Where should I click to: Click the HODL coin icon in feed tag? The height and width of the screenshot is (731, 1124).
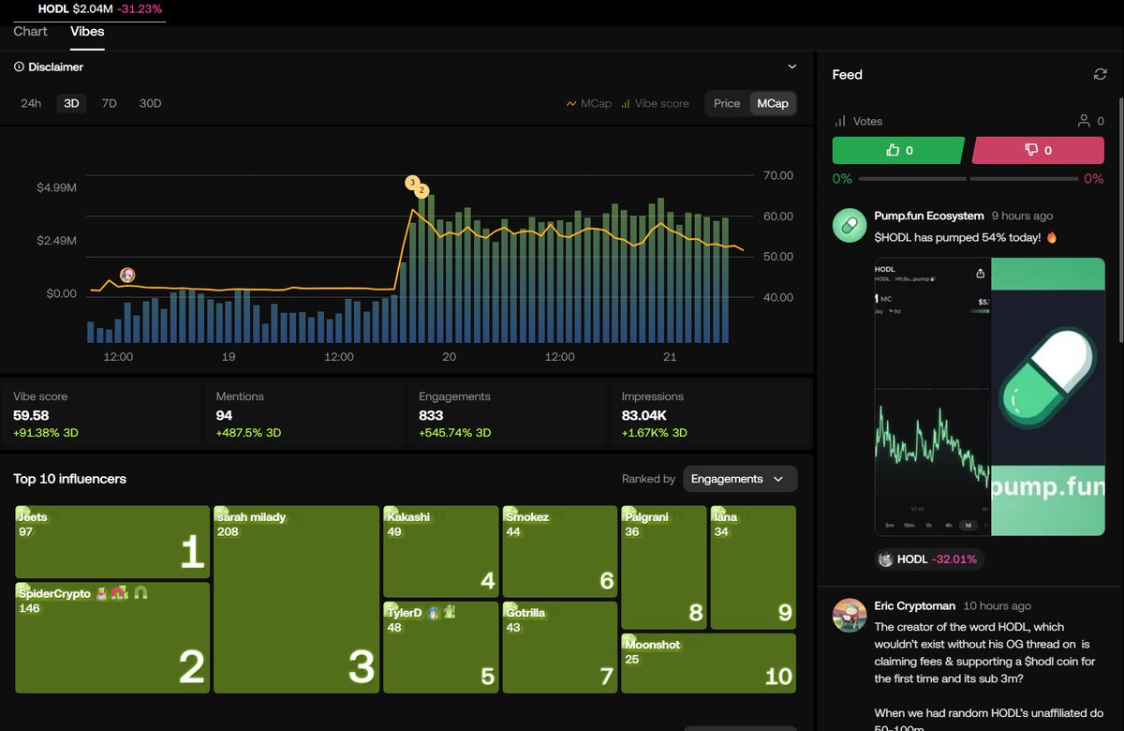point(886,559)
